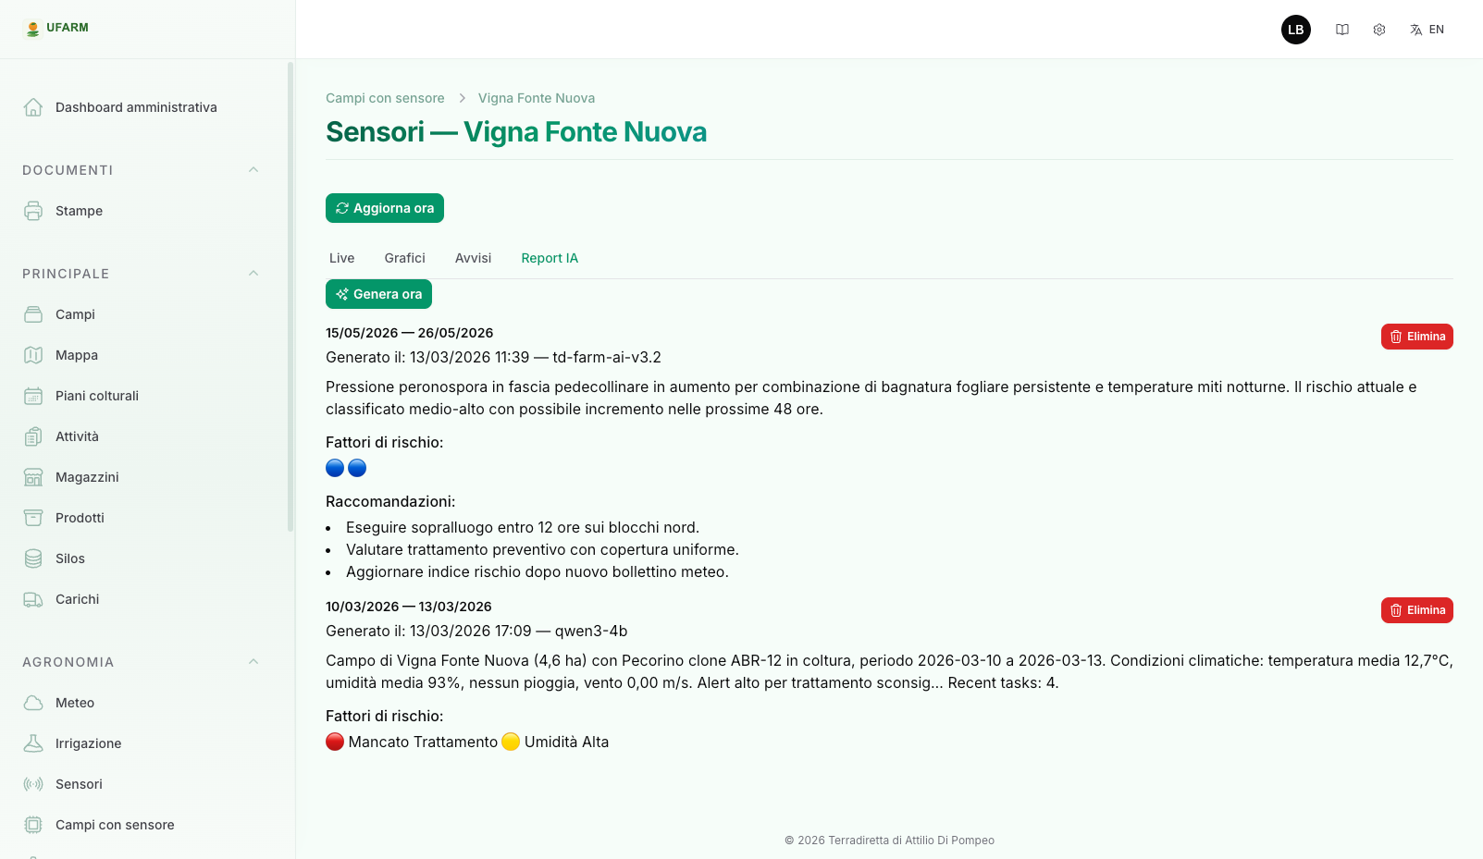Click the Aggiorna ora button
This screenshot has height=859, width=1483.
pyautogui.click(x=384, y=208)
